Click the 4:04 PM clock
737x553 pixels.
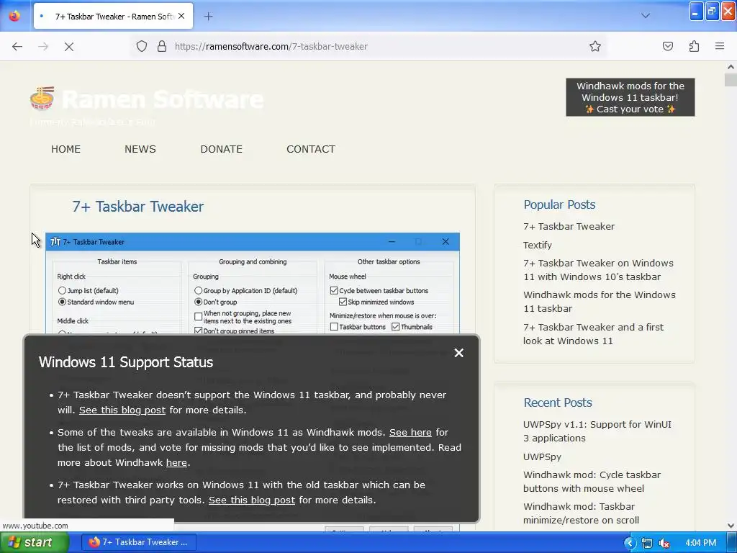(x=701, y=543)
